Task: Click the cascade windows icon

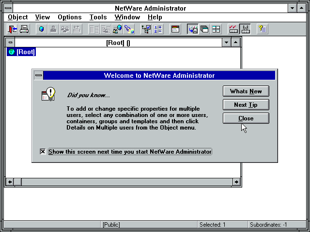Action: (x=204, y=29)
